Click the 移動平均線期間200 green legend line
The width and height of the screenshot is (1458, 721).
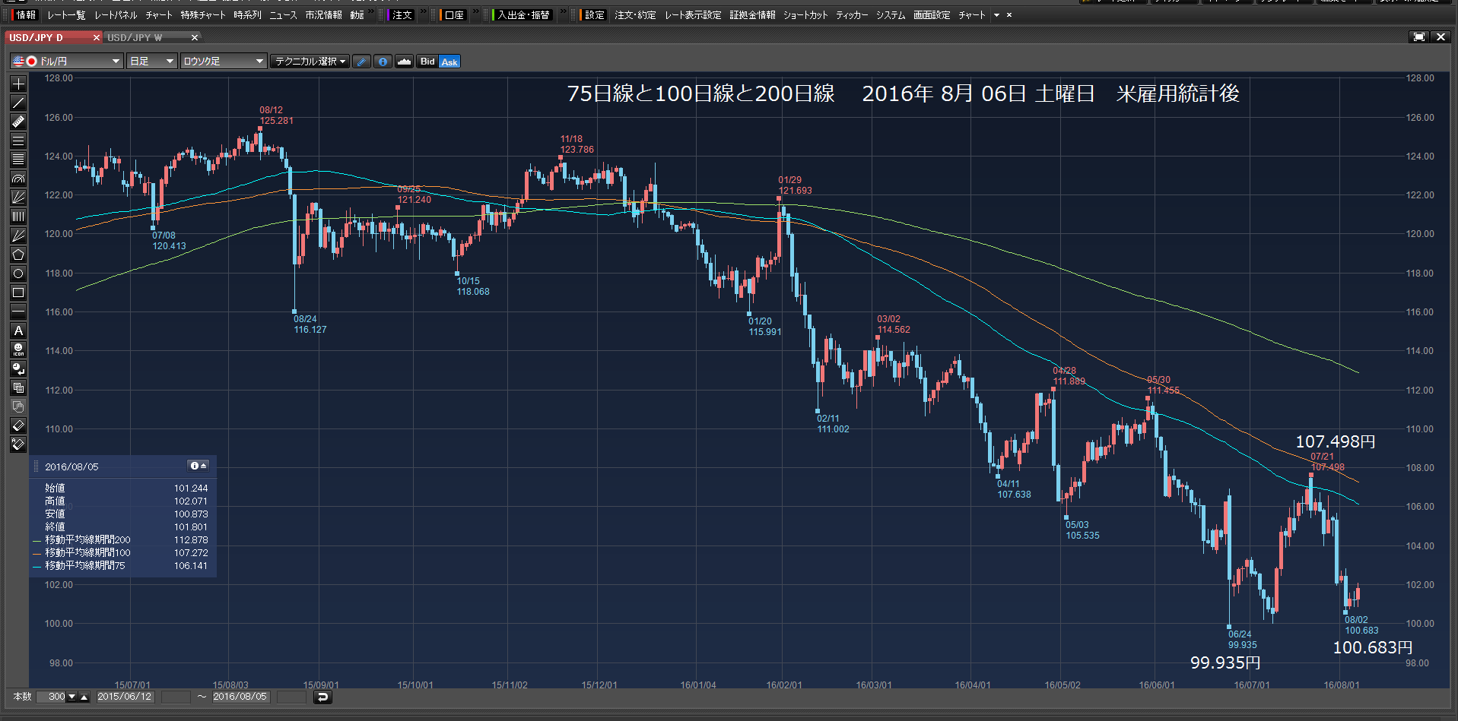(37, 540)
